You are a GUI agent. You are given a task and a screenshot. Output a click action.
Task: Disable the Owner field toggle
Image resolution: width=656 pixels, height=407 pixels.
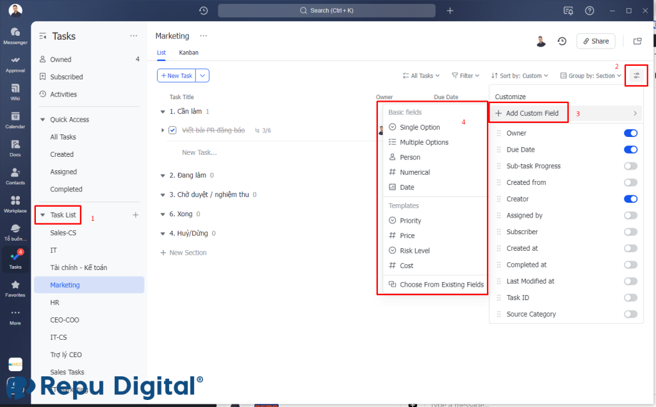click(x=630, y=133)
